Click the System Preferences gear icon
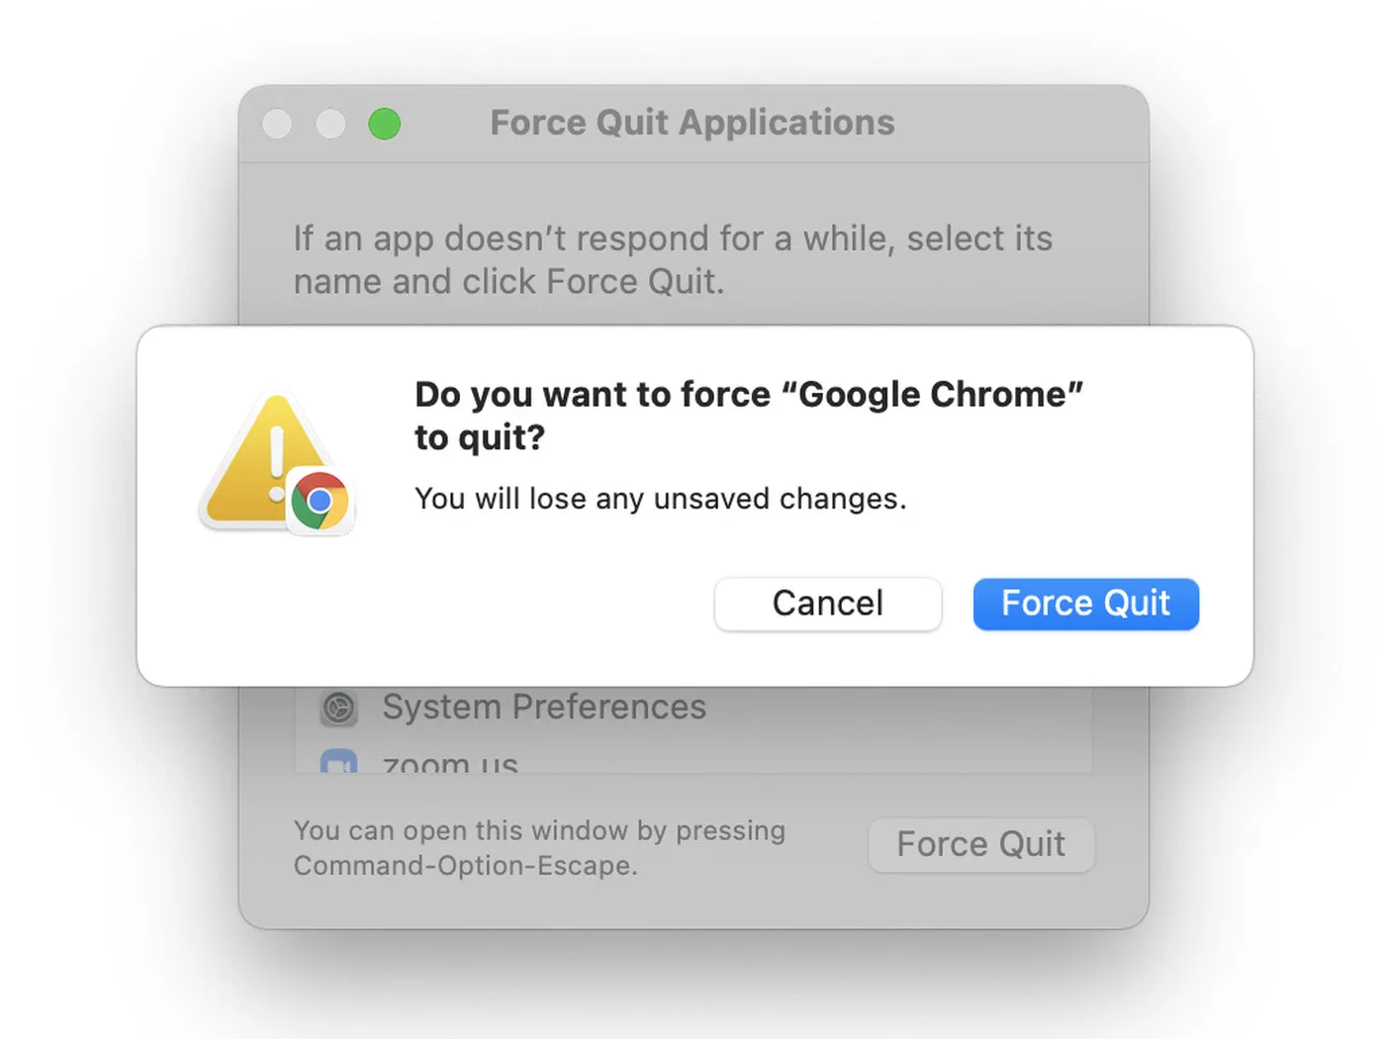 pos(338,708)
